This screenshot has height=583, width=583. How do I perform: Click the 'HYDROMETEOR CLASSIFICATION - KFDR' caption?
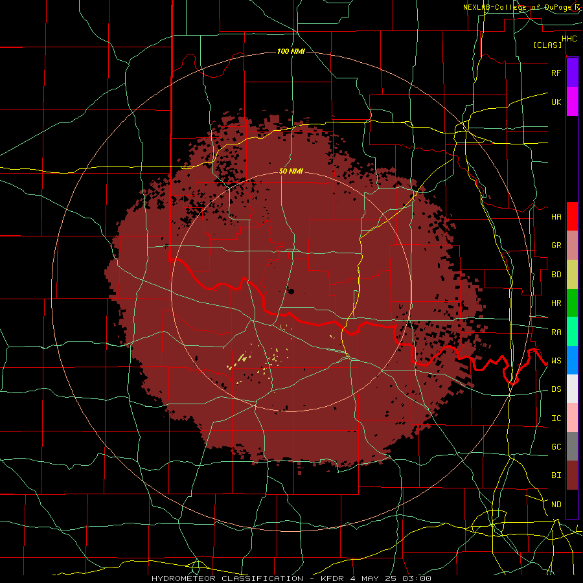coord(249,578)
